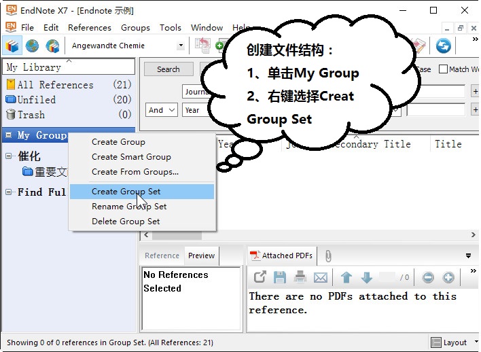Open the PDF in external viewer icon
Viewport: 481px width, 352px height.
(260, 277)
